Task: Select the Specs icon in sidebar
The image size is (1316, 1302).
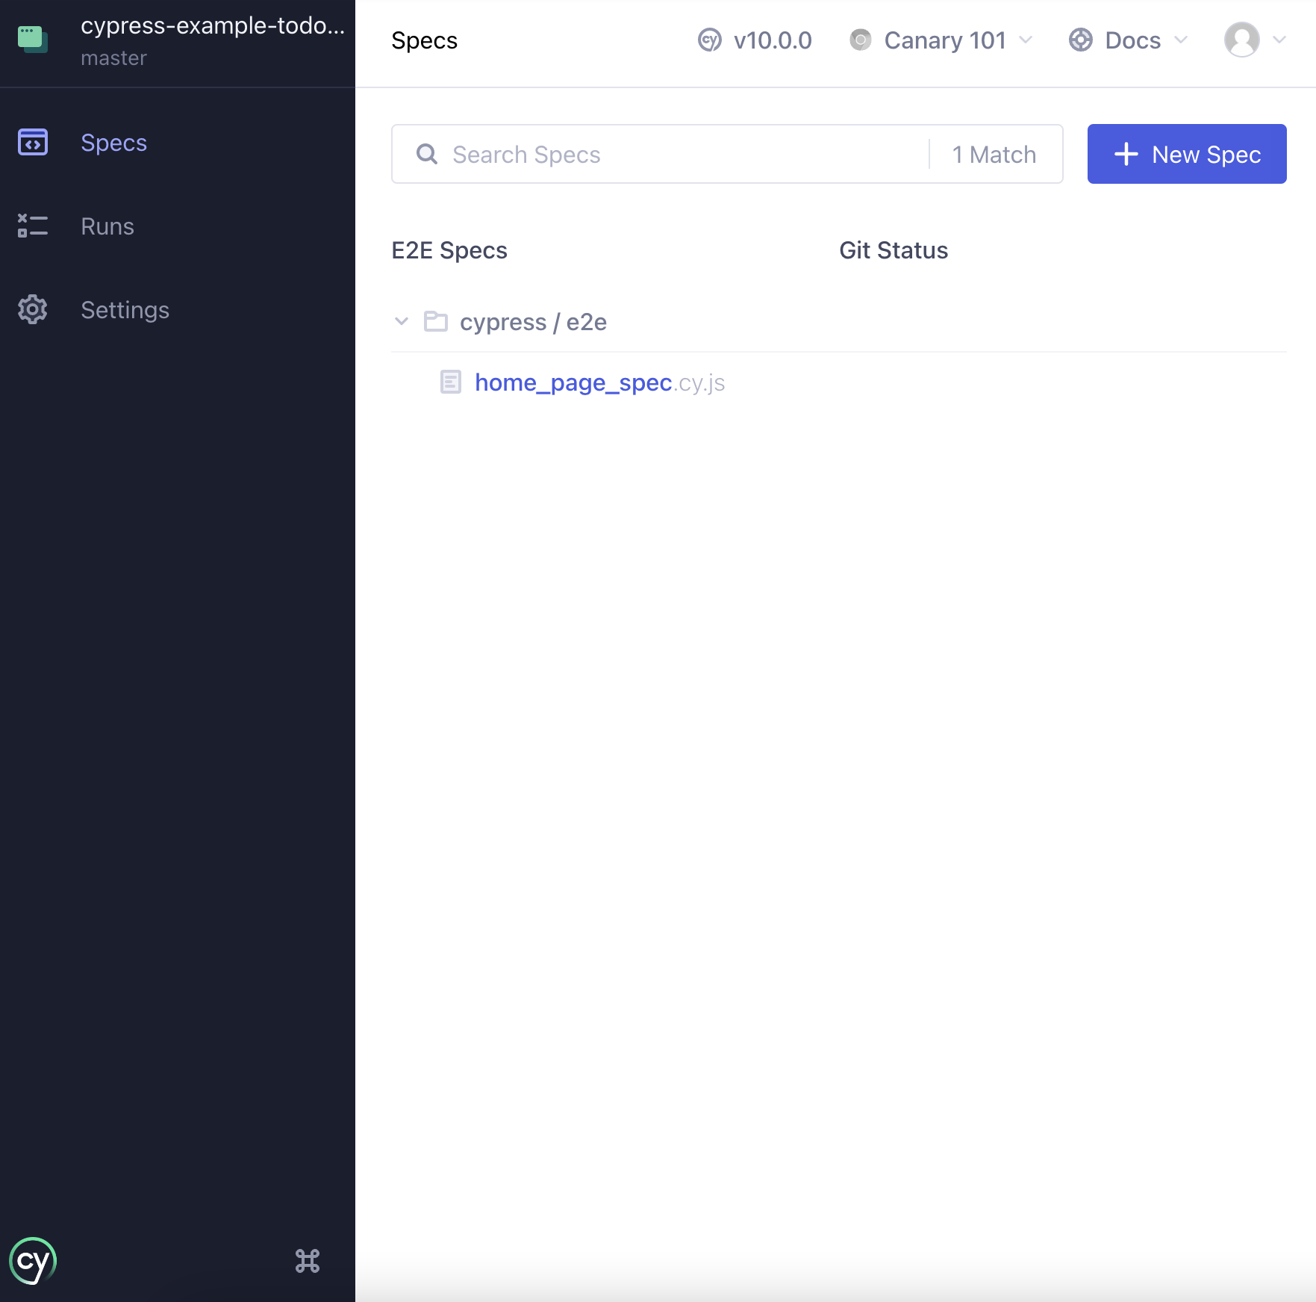Action: tap(31, 143)
